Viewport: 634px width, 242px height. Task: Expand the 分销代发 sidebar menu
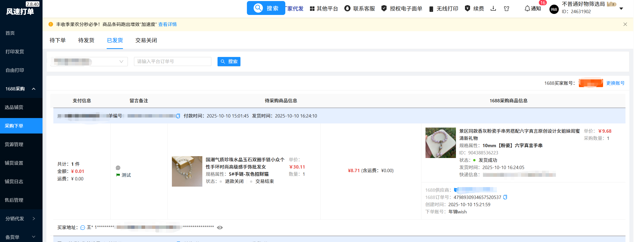pyautogui.click(x=34, y=219)
